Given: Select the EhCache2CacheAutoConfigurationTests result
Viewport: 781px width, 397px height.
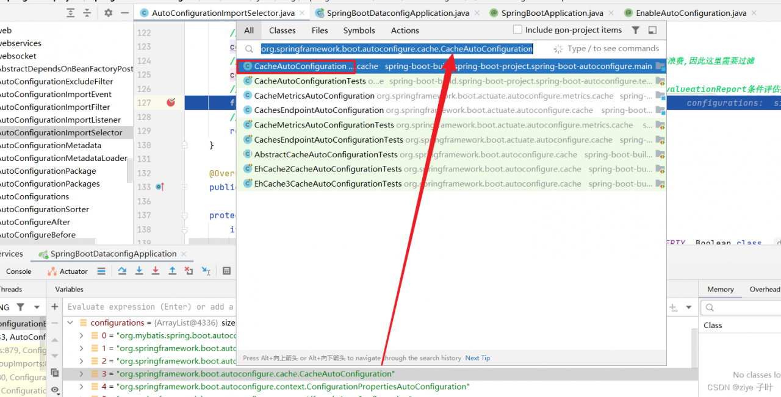Looking at the screenshot, I should [451, 169].
